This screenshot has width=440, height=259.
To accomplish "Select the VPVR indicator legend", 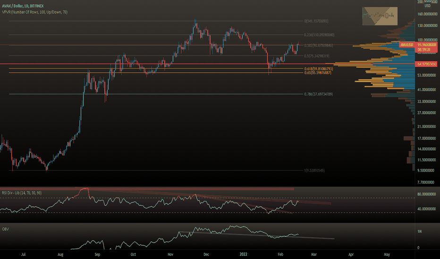I will click(x=35, y=12).
